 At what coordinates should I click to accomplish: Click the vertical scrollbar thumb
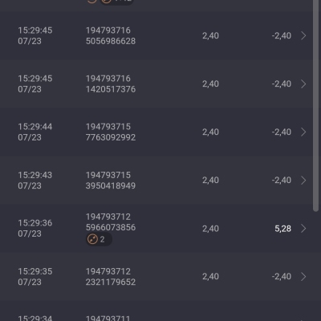(315, 106)
